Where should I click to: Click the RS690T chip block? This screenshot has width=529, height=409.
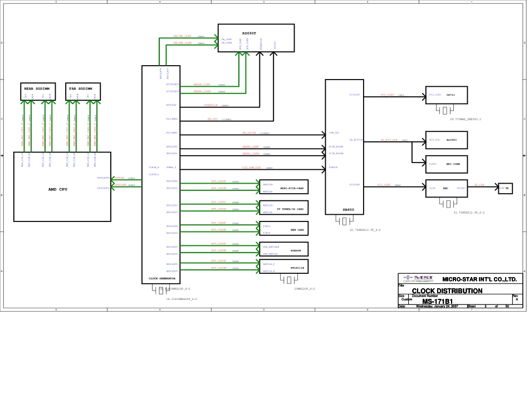256,38
